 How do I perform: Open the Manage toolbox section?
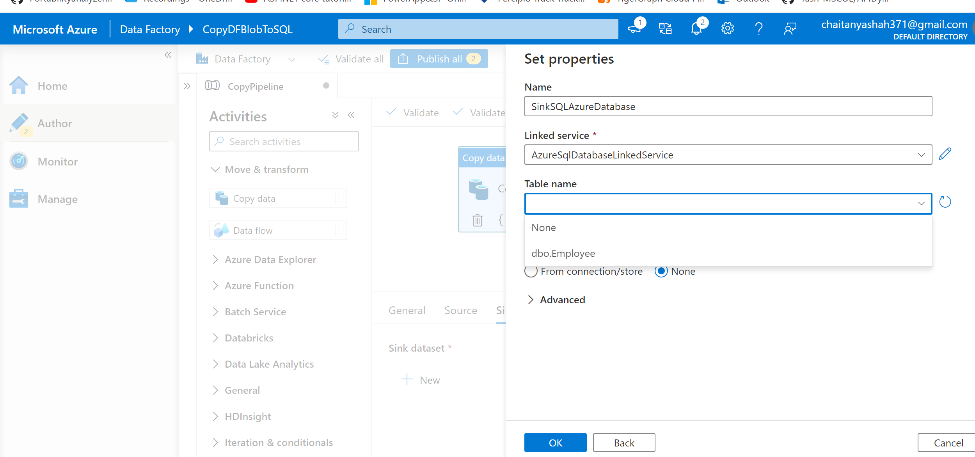click(57, 199)
